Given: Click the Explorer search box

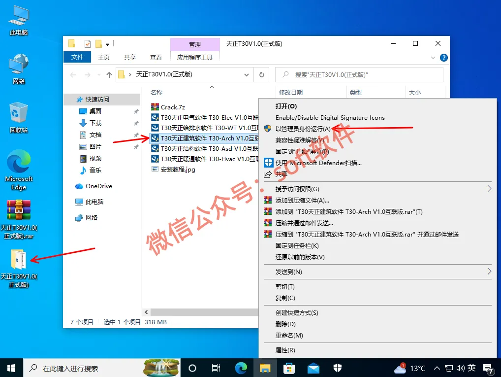Looking at the screenshot, I should tap(359, 74).
